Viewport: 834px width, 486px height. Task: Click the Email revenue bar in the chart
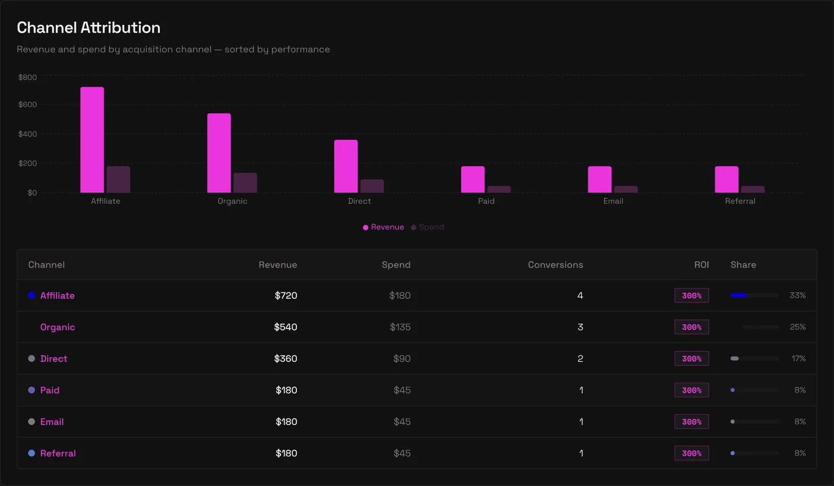click(599, 179)
